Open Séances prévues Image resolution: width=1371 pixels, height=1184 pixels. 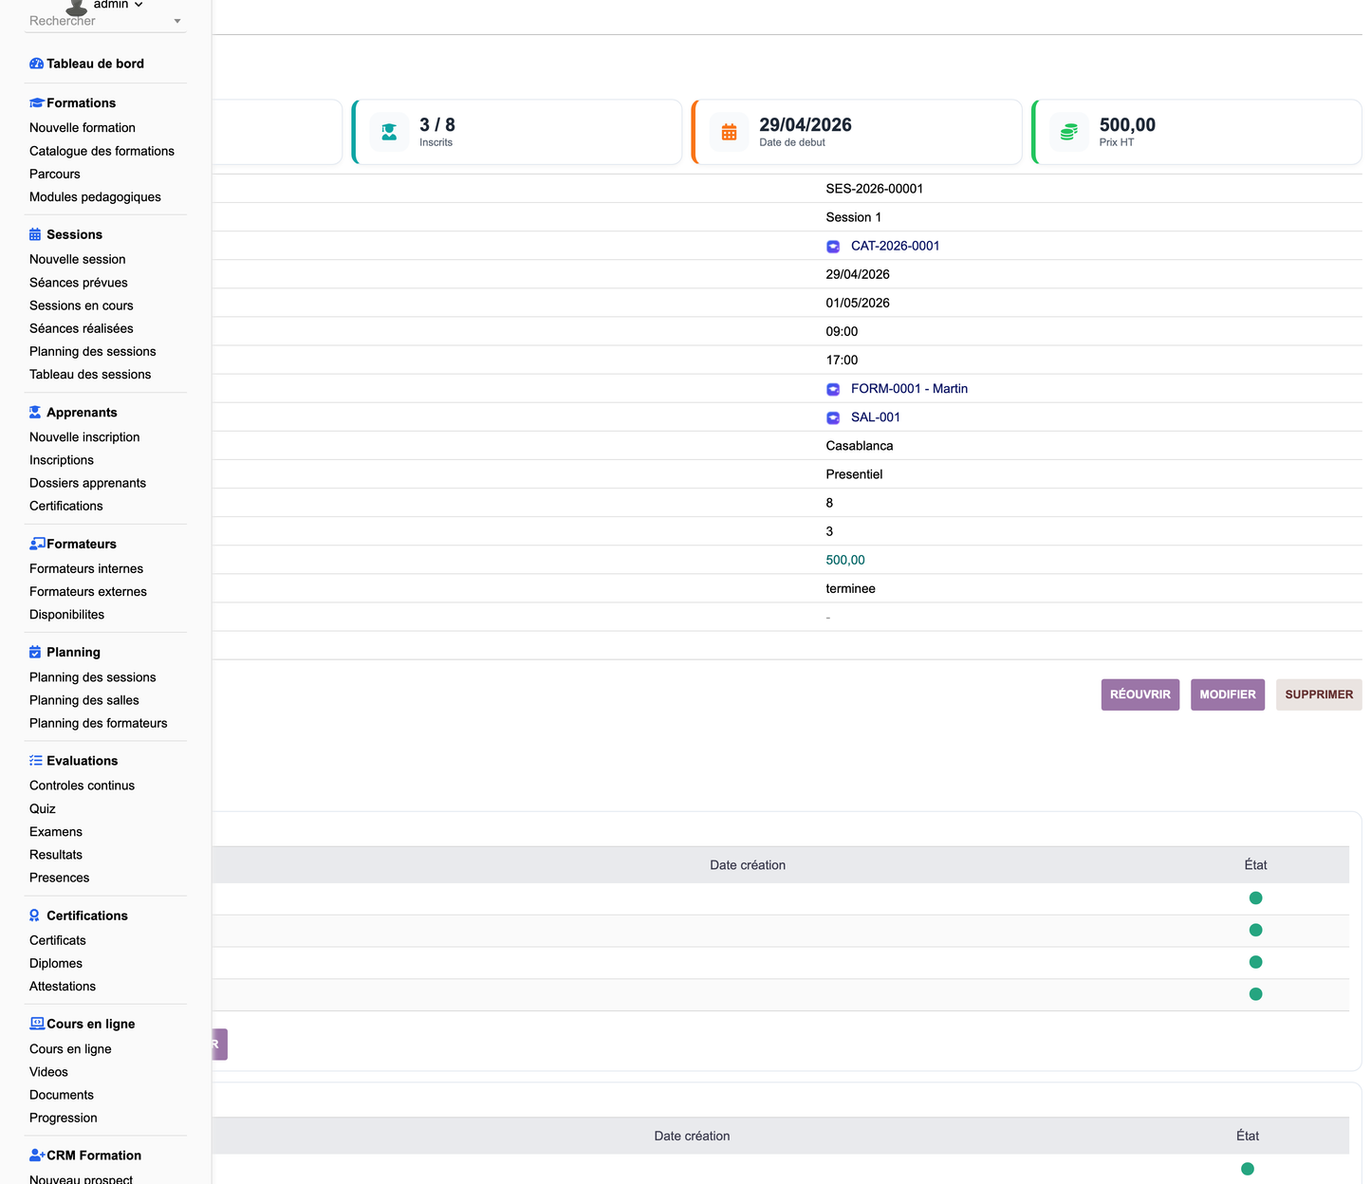(x=79, y=282)
